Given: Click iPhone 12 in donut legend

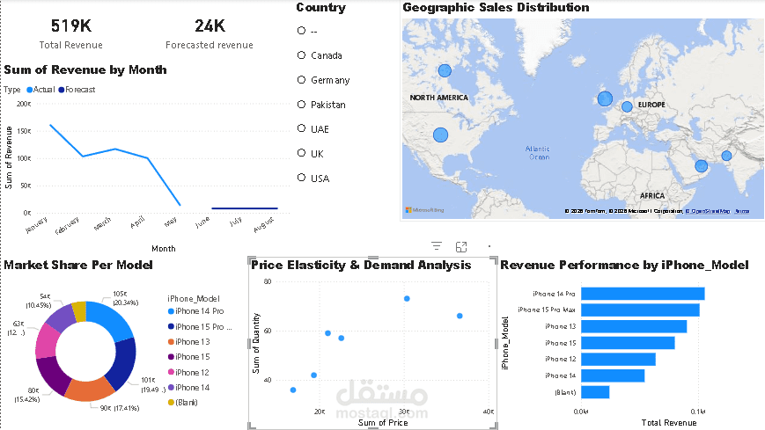Looking at the screenshot, I should coord(188,373).
